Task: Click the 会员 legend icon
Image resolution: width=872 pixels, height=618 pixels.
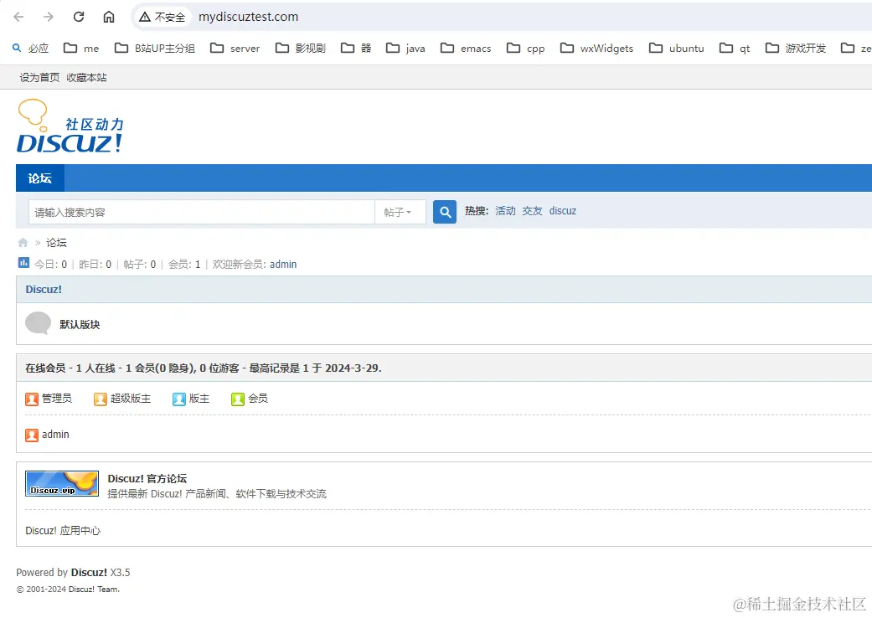Action: (237, 399)
